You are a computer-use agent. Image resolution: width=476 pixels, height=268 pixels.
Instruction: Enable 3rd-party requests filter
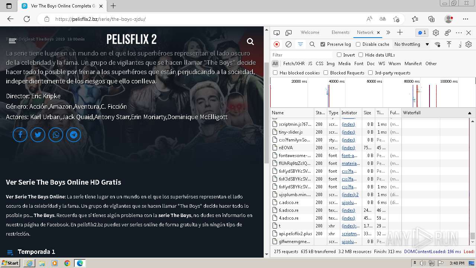coord(370,73)
